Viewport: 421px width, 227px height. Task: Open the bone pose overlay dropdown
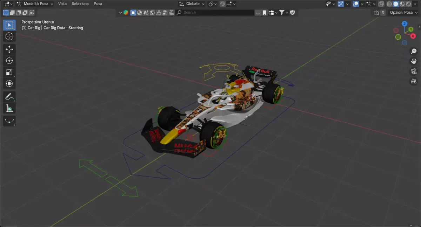click(x=370, y=4)
